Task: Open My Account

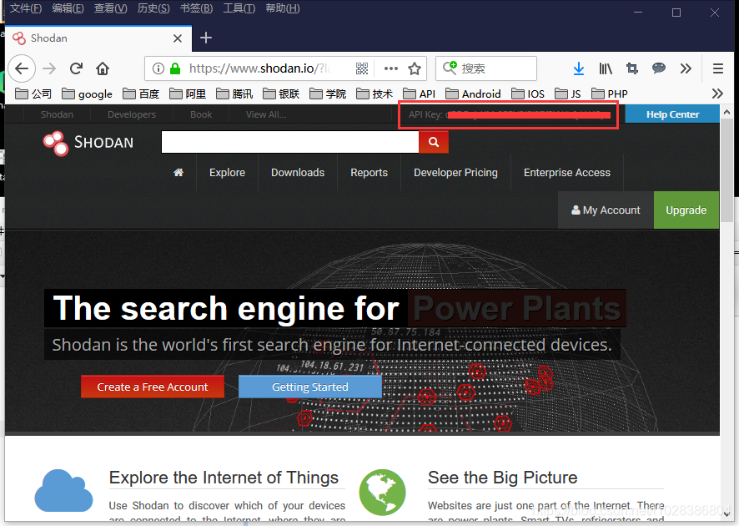Action: (606, 210)
